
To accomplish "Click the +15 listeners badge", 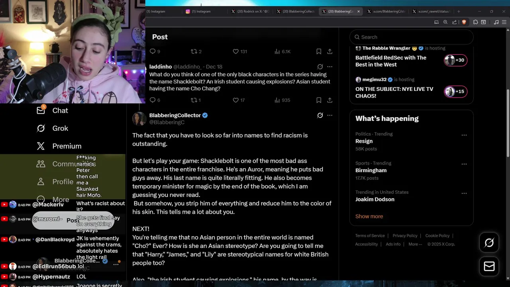I will (x=455, y=92).
